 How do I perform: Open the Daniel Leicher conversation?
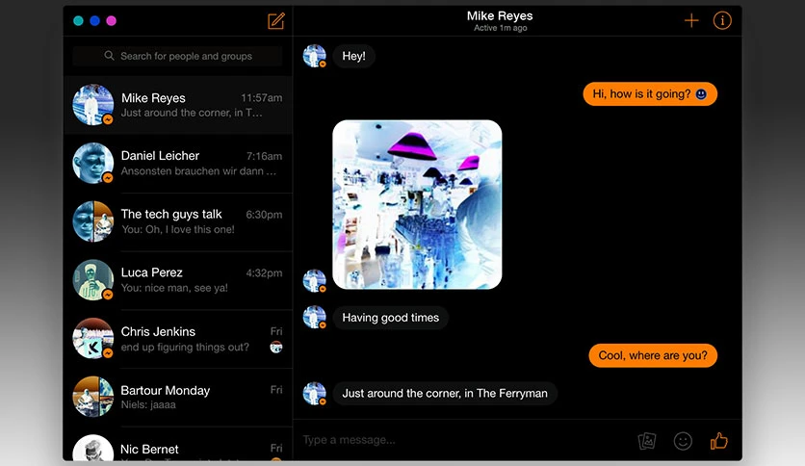coord(177,164)
